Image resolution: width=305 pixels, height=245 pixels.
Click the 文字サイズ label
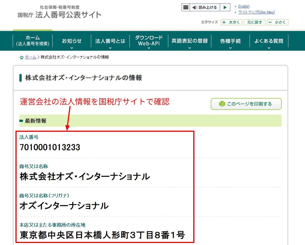(209, 22)
